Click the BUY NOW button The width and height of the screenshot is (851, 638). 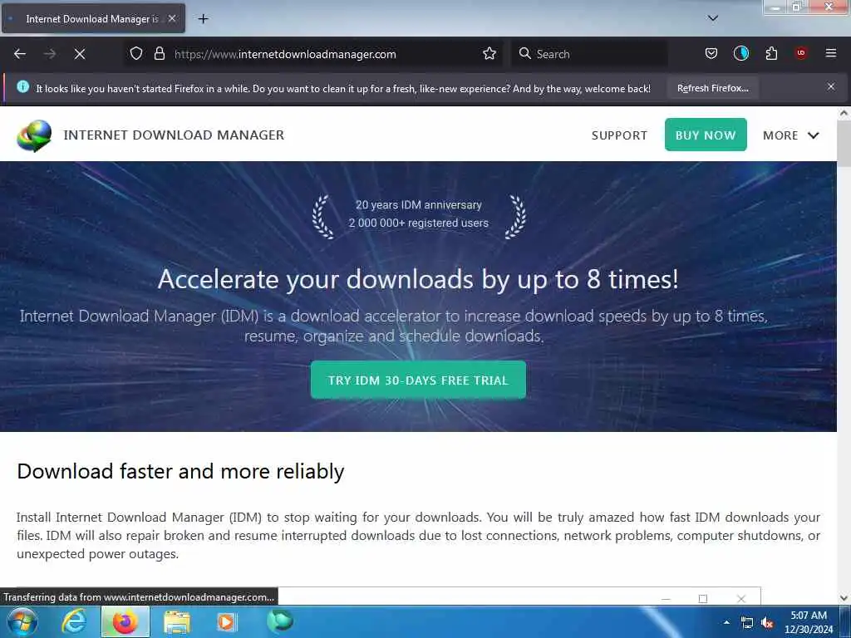706,135
